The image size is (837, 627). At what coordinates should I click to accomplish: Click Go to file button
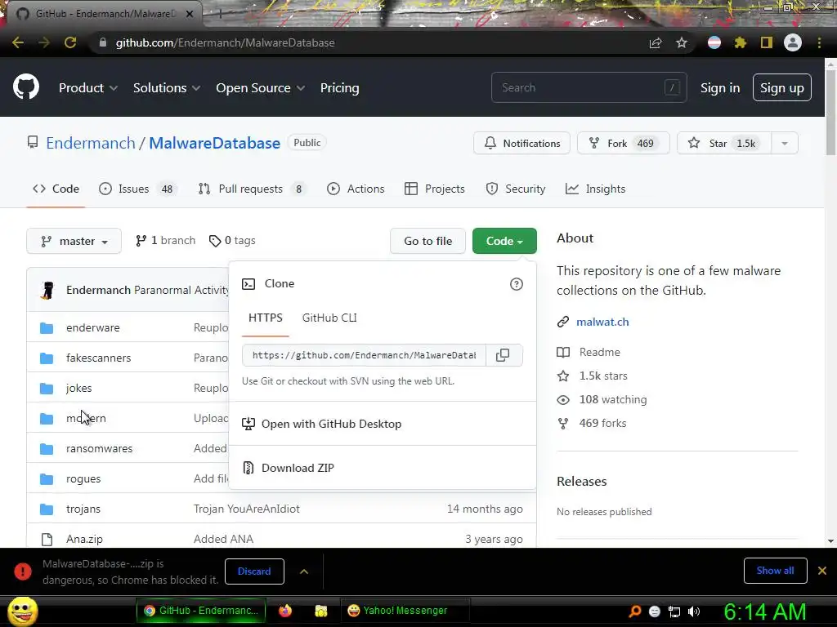(x=427, y=241)
